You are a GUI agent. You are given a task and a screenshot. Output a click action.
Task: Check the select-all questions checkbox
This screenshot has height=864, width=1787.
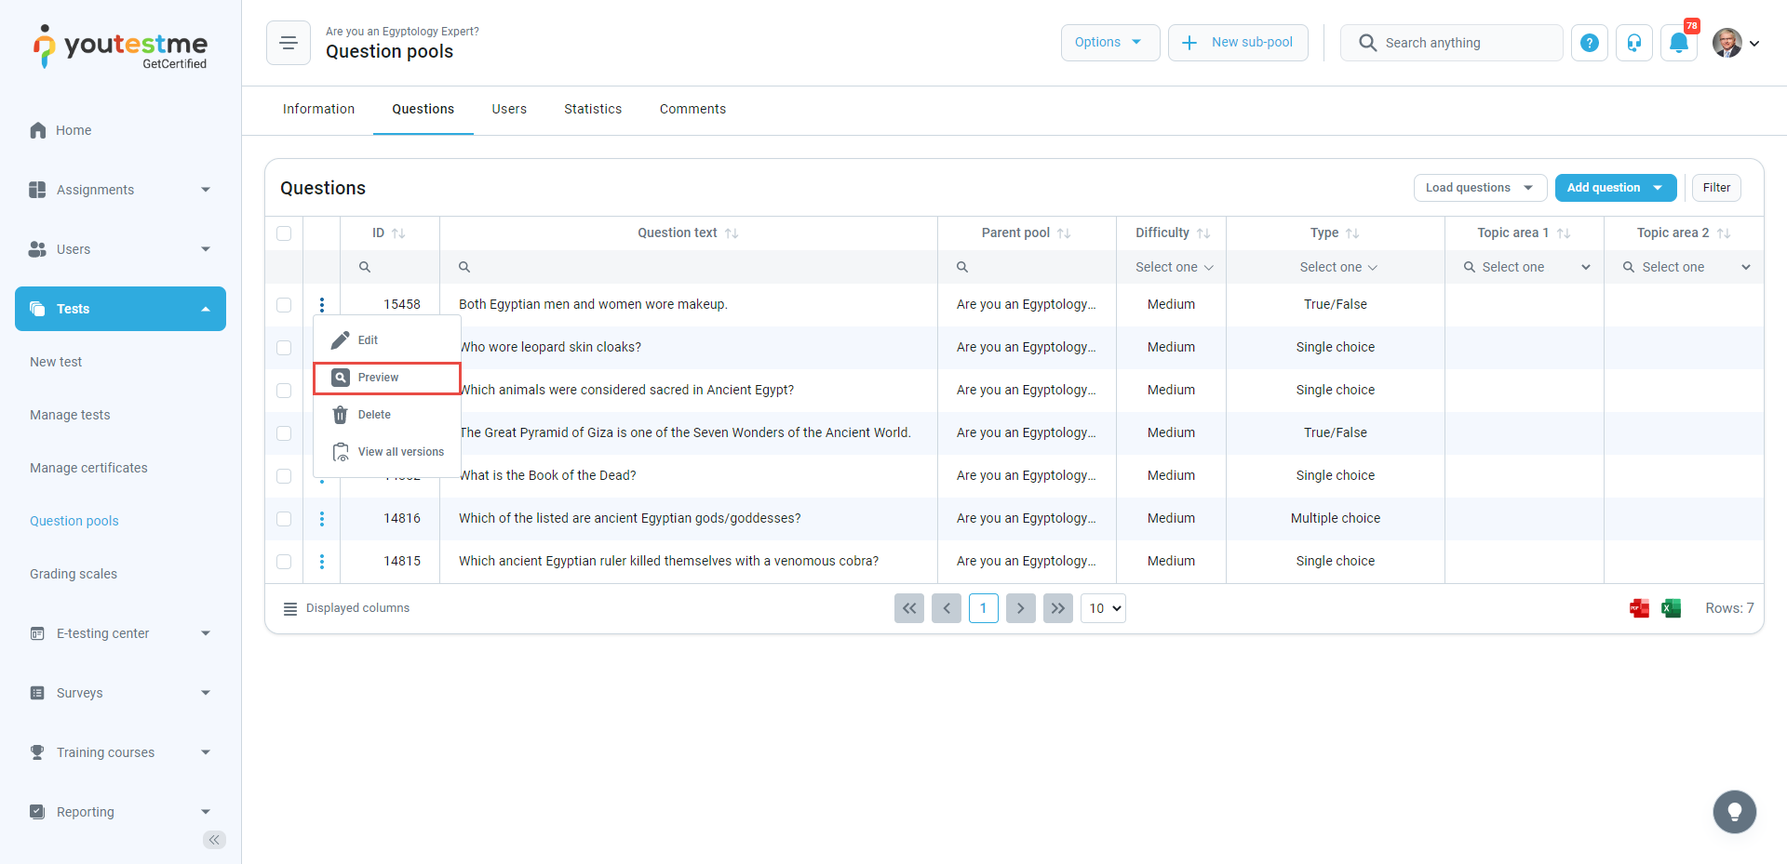tap(284, 233)
